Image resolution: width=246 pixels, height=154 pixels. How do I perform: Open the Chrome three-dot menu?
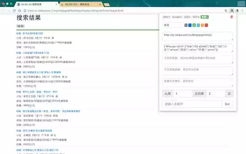pos(243,11)
